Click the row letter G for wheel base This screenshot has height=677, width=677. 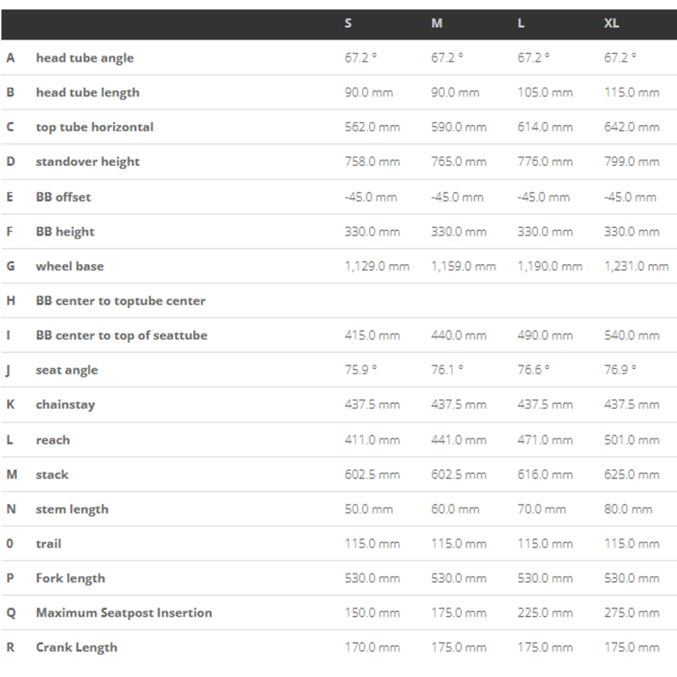coord(11,266)
